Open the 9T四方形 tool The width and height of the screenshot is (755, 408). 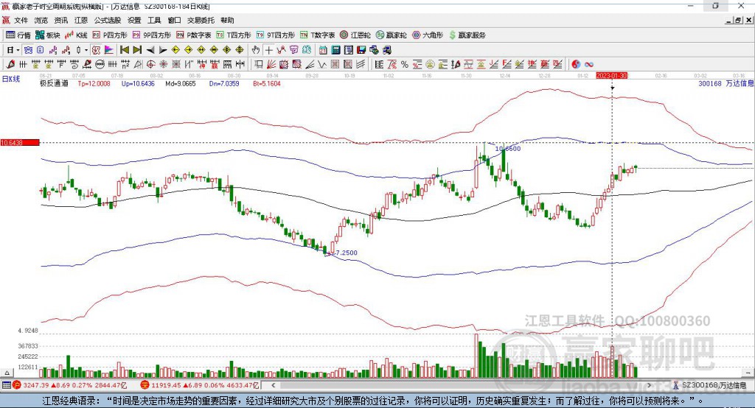(276, 35)
